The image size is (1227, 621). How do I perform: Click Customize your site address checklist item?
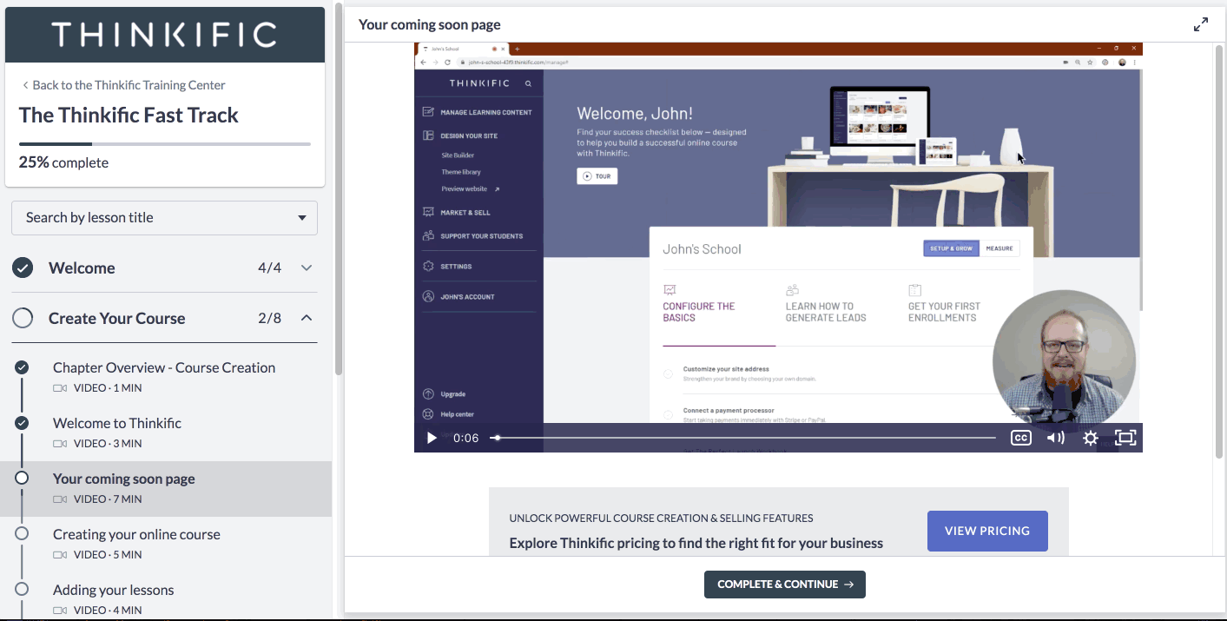[x=726, y=369]
